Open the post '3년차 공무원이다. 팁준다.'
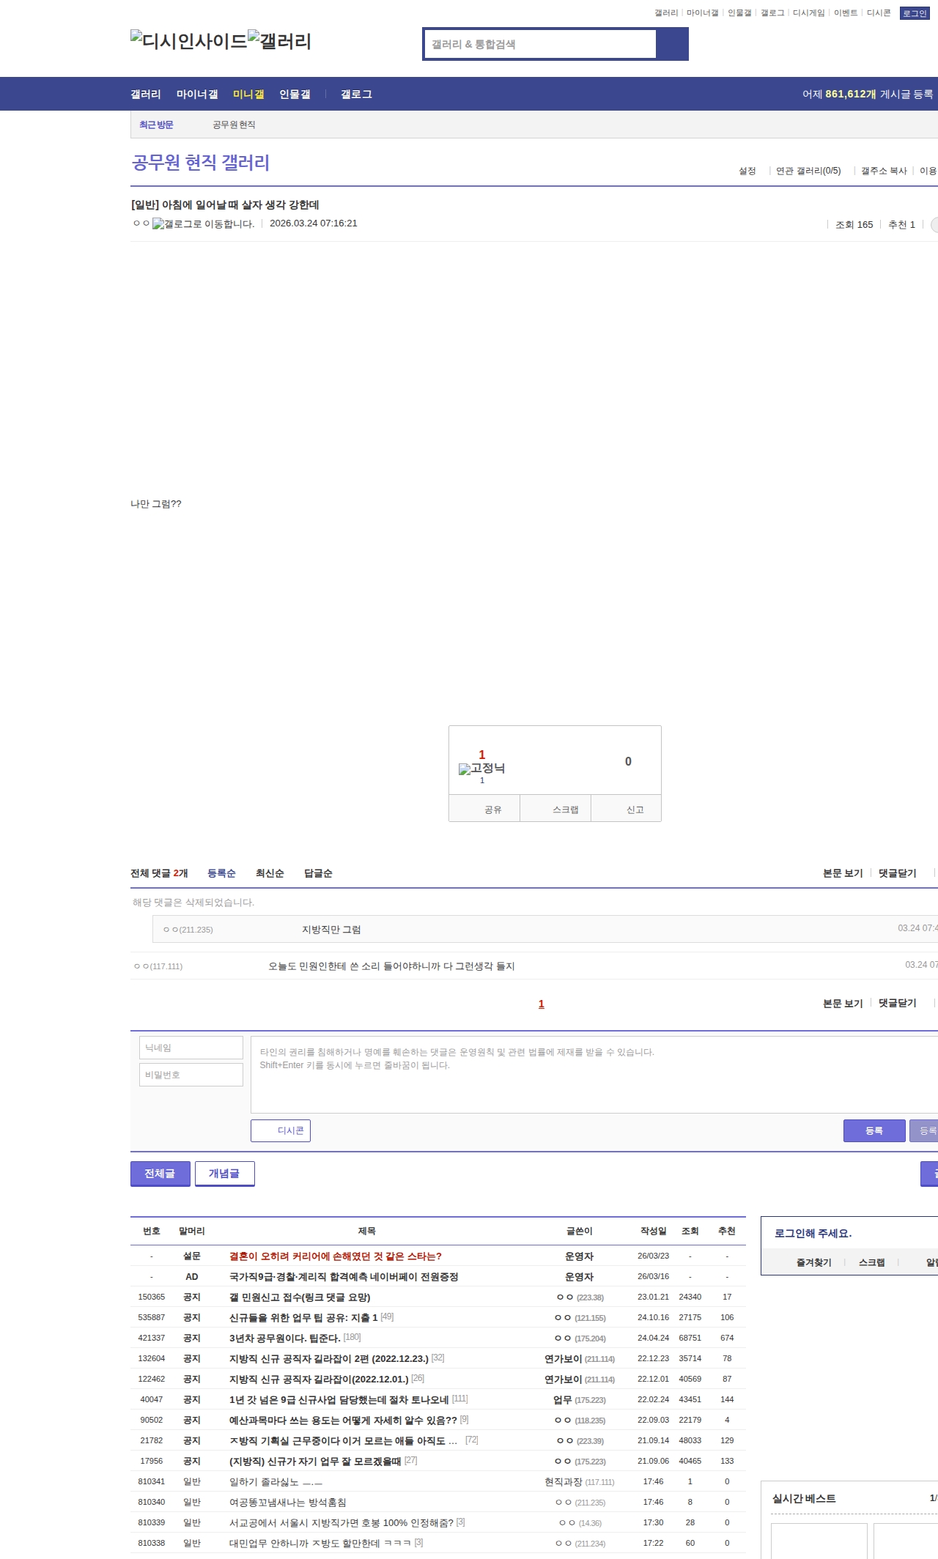Screen dimensions: 938x1559 pyautogui.click(x=284, y=1338)
